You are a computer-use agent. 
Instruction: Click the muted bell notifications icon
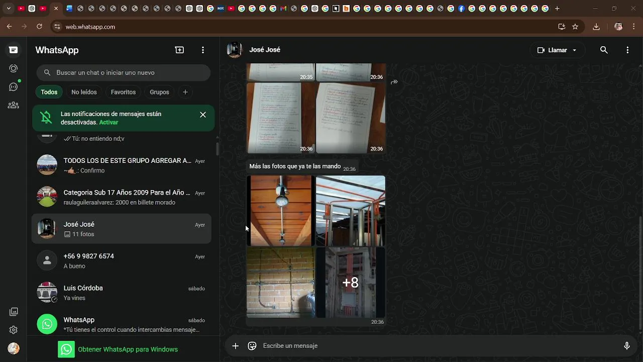click(46, 118)
